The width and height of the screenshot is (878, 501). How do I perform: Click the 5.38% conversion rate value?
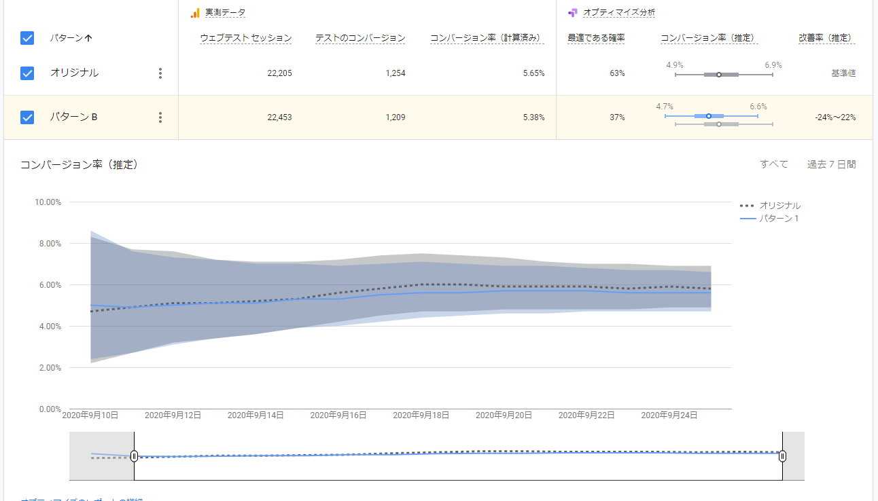coord(533,117)
